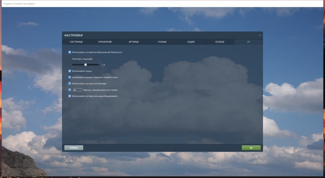Confirm the settings with the green OK button
Viewport: 325px width, 178px height.
(x=251, y=148)
